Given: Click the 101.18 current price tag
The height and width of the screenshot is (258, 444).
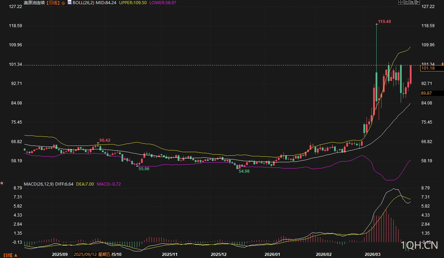Looking at the screenshot, I should click(428, 68).
